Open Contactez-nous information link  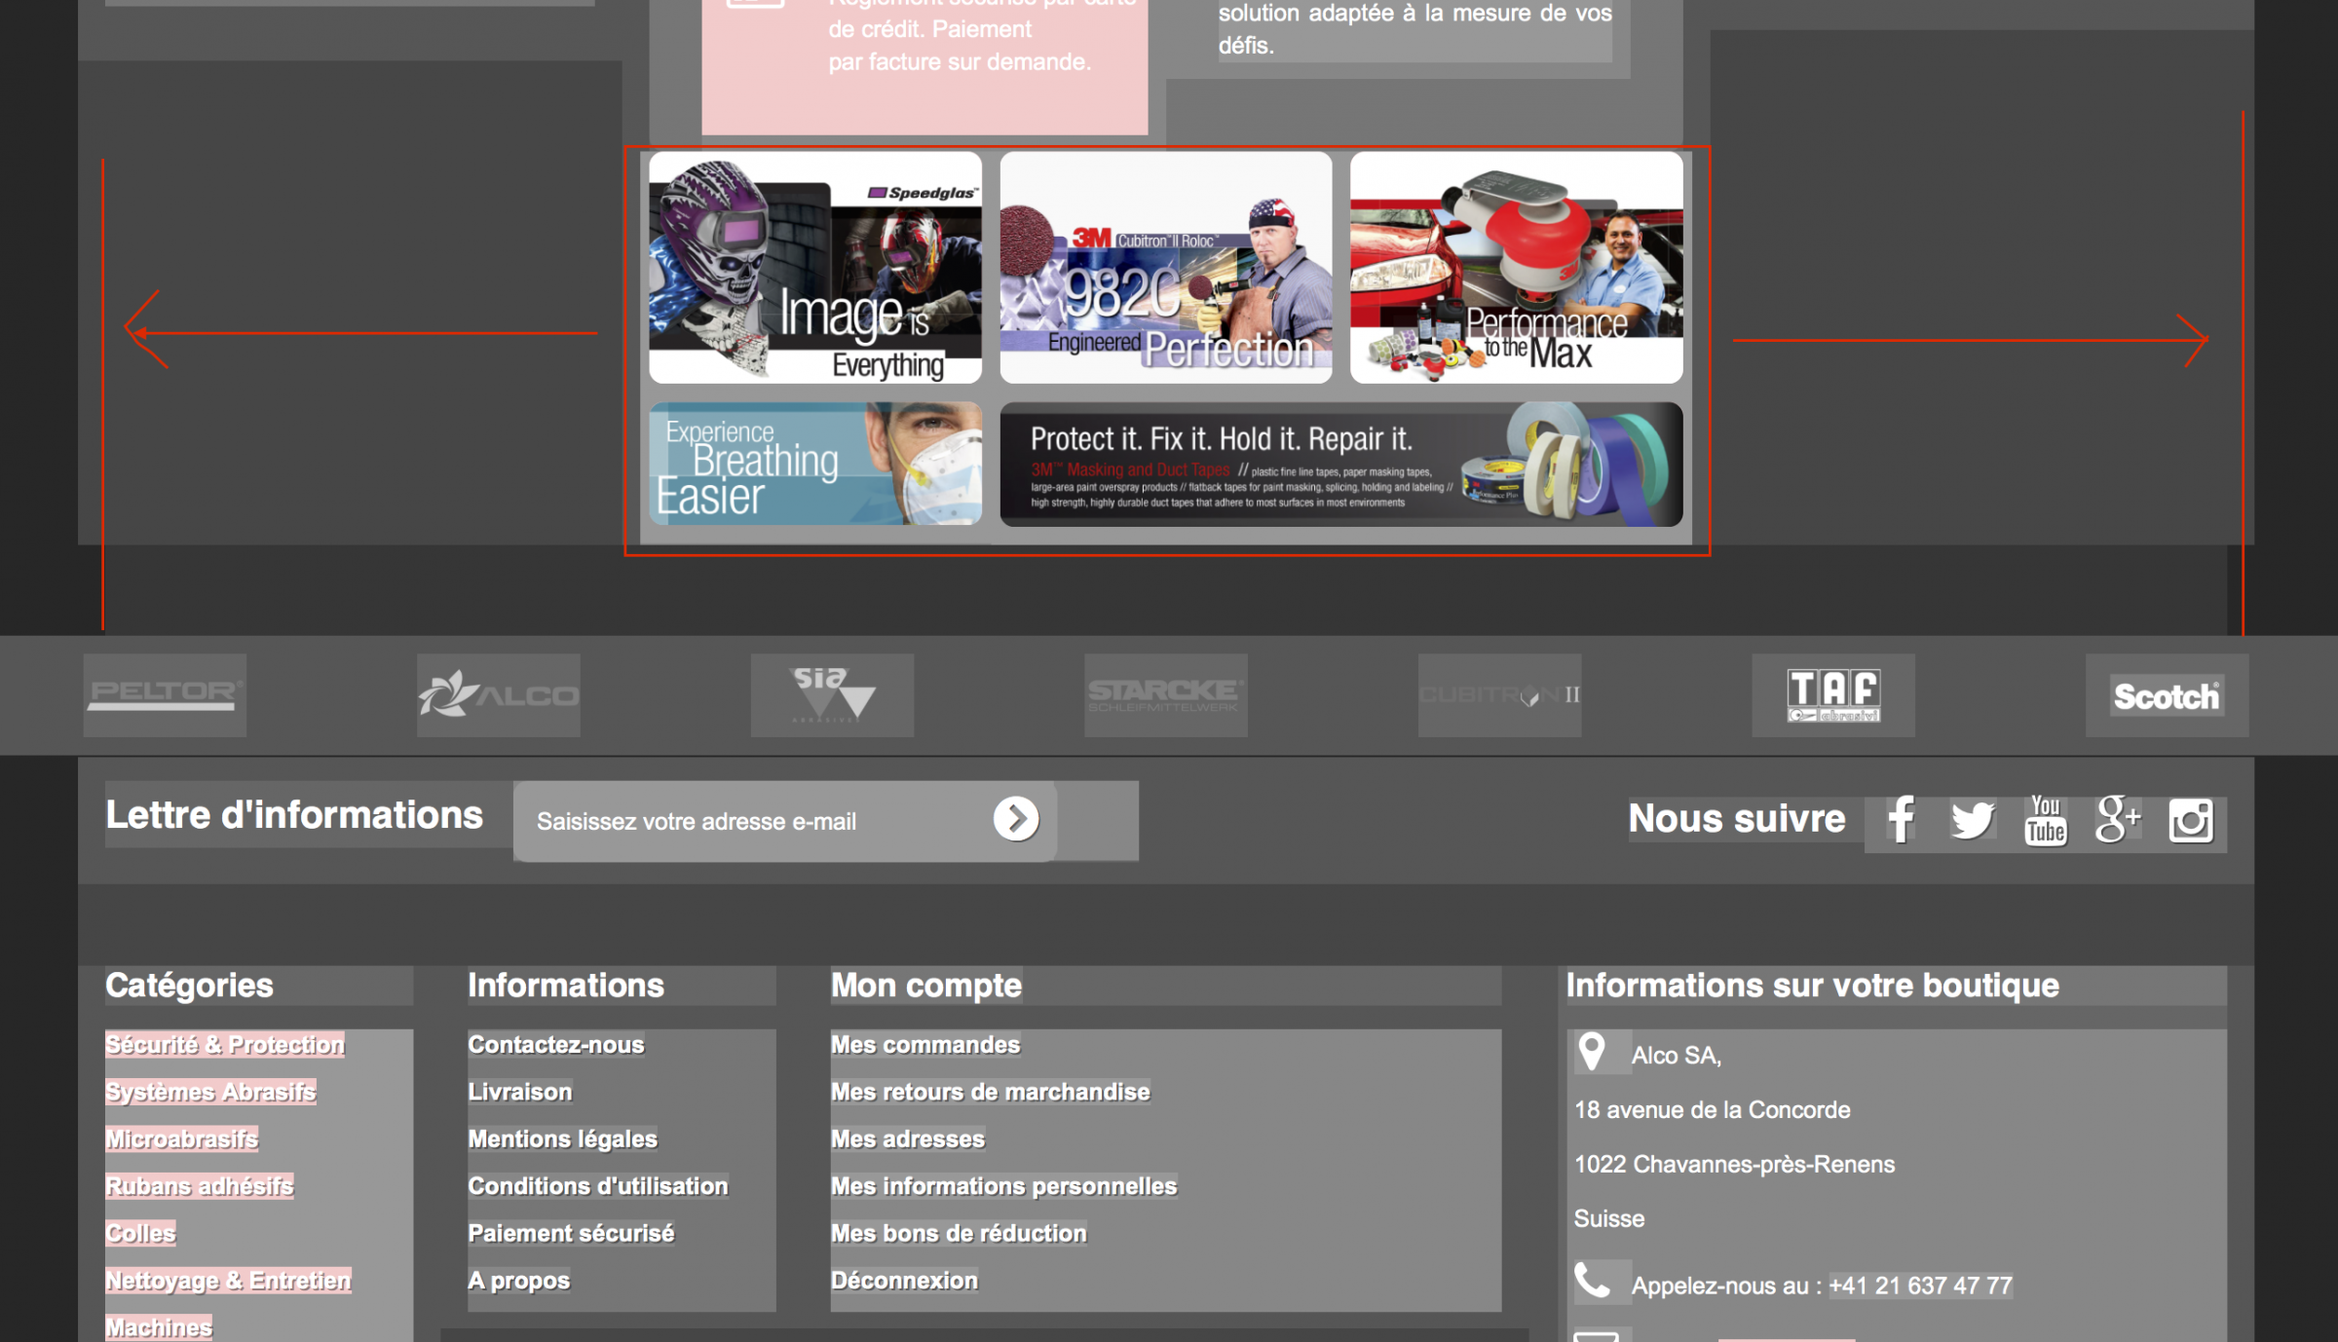tap(556, 1045)
